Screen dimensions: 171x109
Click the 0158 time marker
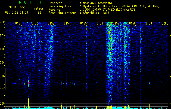coord(132,23)
